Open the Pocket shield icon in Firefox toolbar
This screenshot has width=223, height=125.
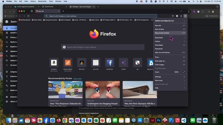pos(173,16)
